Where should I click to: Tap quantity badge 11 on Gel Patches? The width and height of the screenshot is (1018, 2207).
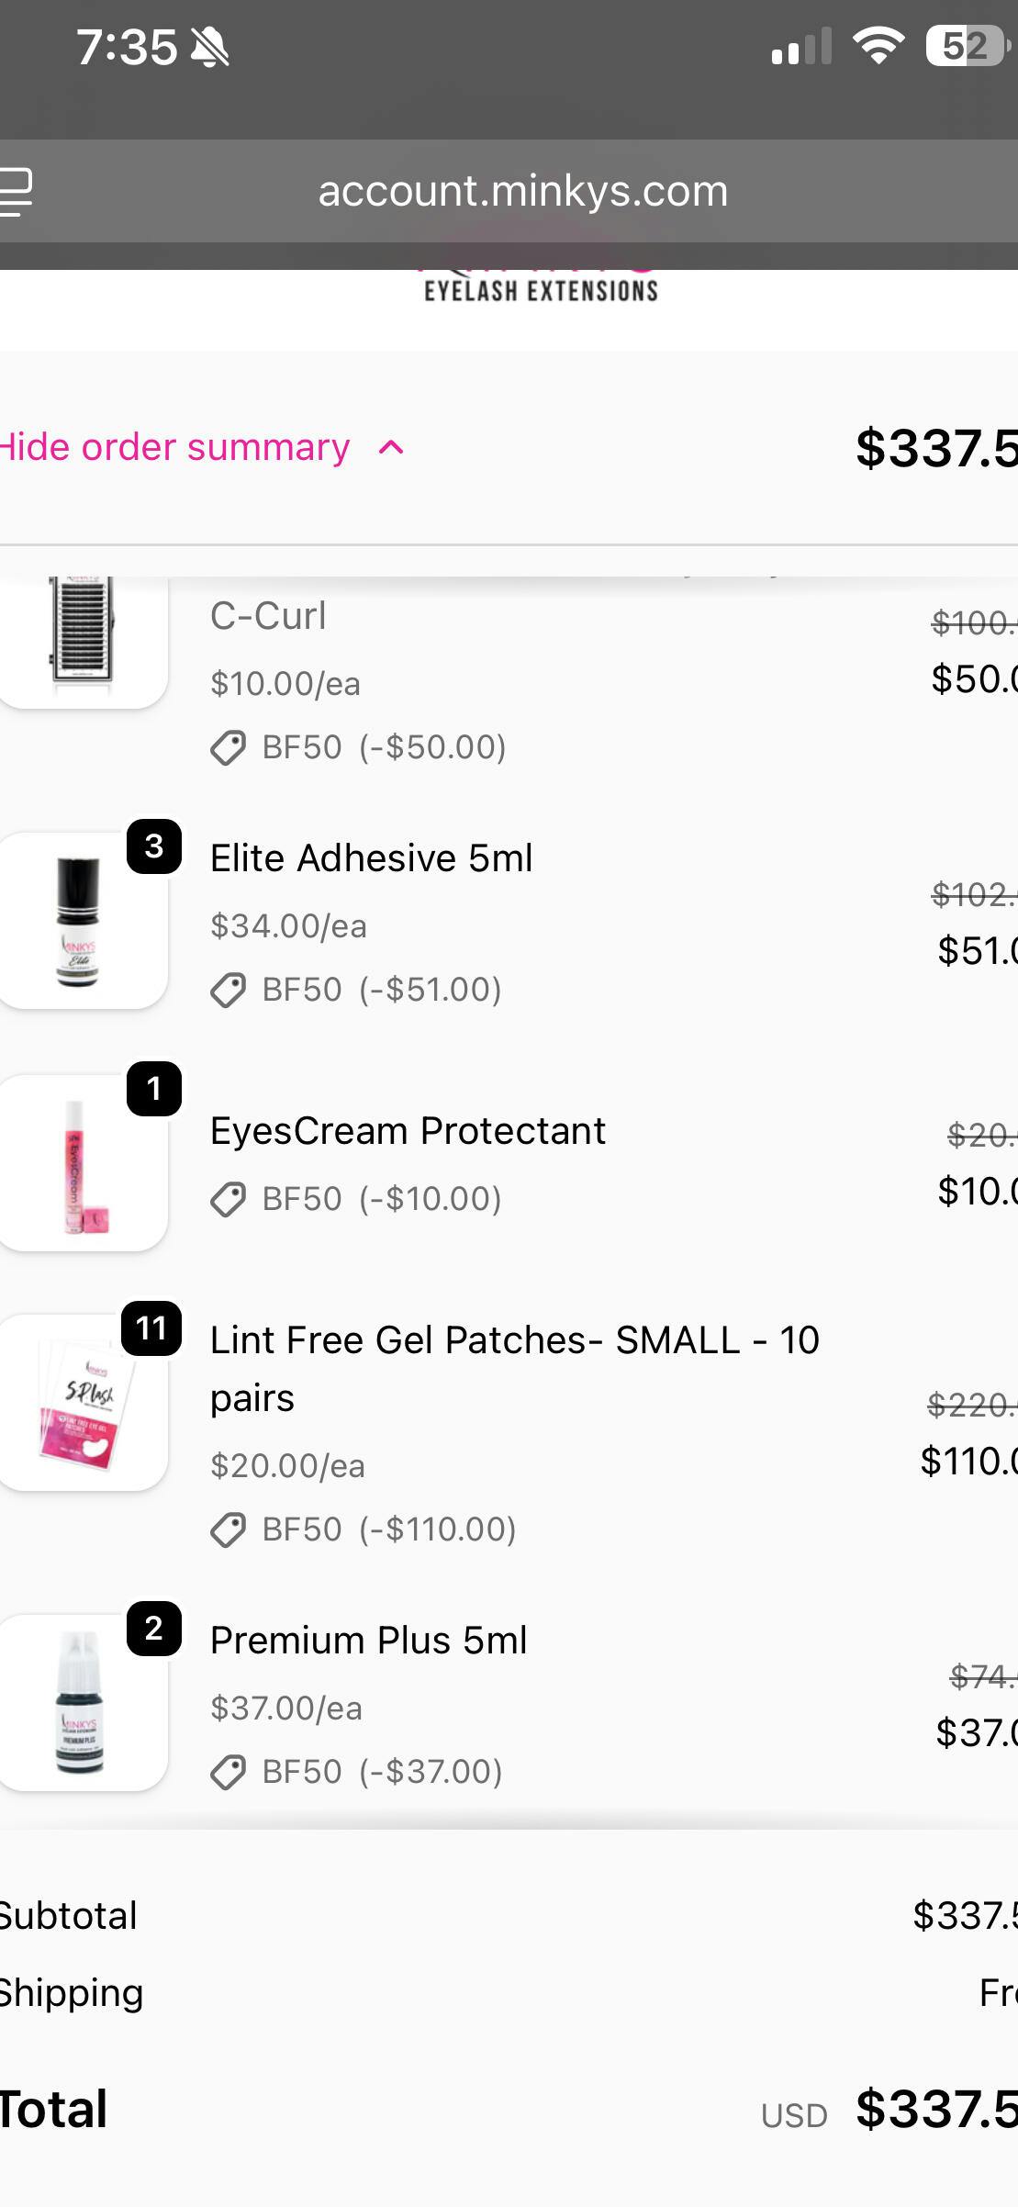pos(151,1328)
